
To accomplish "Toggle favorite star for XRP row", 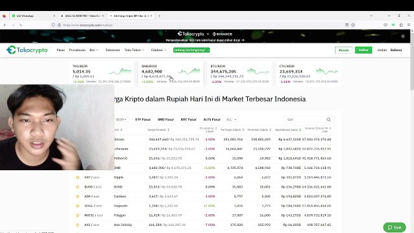I will coord(78,177).
